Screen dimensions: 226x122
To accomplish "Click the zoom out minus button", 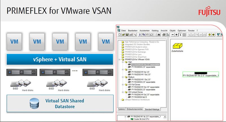I will [x=173, y=35].
